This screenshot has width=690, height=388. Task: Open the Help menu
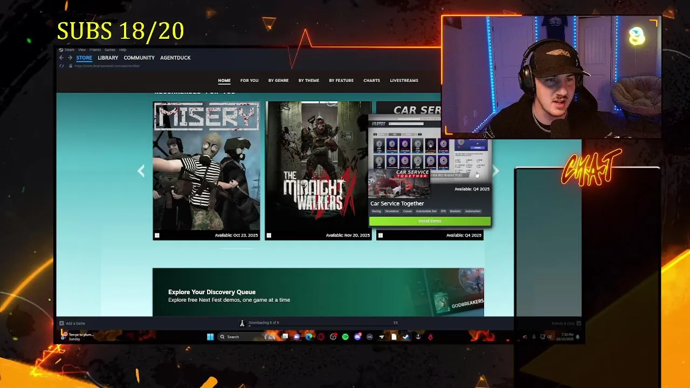pyautogui.click(x=122, y=50)
